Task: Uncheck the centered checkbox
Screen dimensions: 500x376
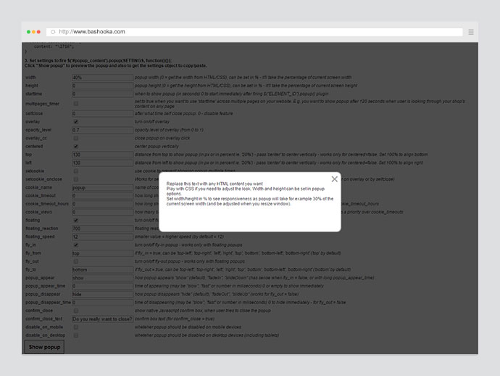Action: (76, 147)
